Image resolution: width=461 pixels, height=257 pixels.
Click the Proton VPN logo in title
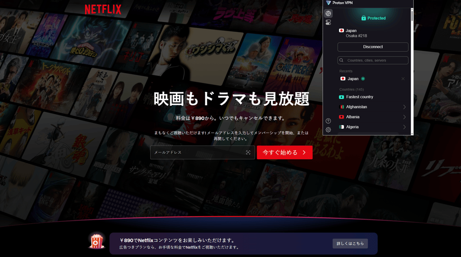point(328,3)
